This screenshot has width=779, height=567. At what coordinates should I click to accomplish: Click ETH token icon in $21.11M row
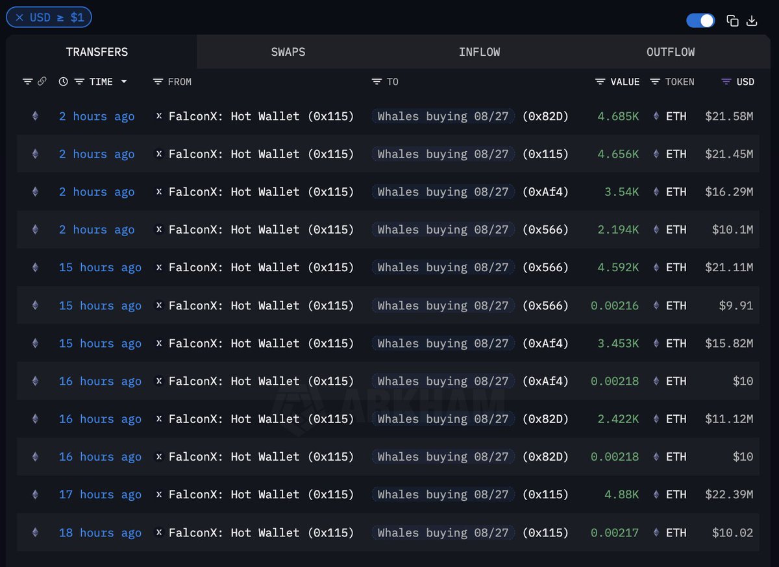[656, 267]
